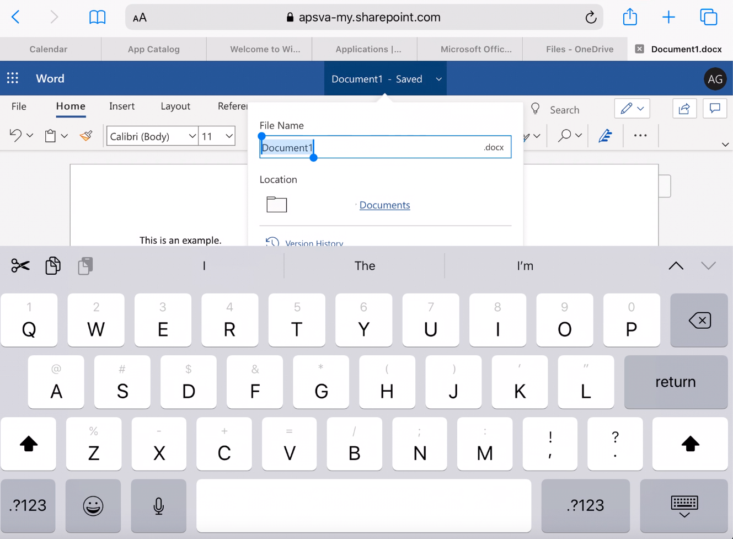This screenshot has height=539, width=733.
Task: Toggle the left Shift key
Action: [x=29, y=444]
